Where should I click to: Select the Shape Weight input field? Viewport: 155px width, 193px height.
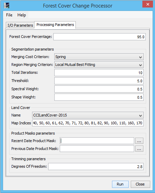click(99, 97)
